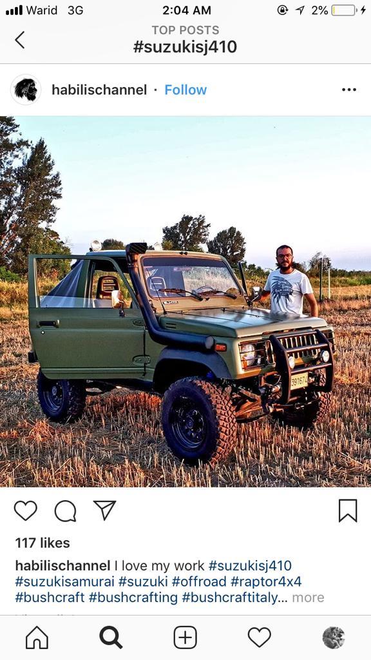Open comments via speech bubble icon
Viewport: 371px width, 660px height.
(x=66, y=511)
